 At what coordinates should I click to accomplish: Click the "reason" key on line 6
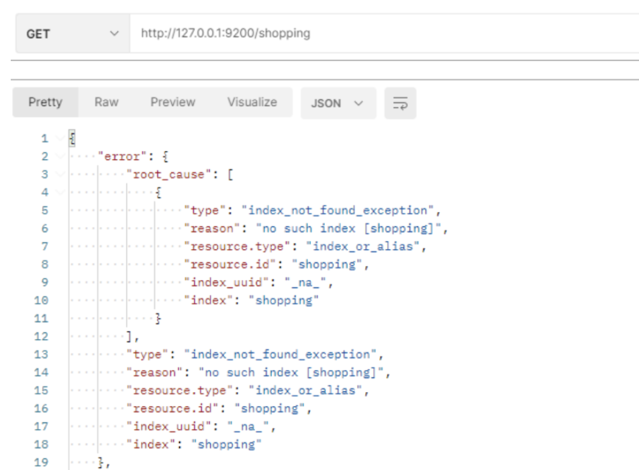[x=211, y=229]
